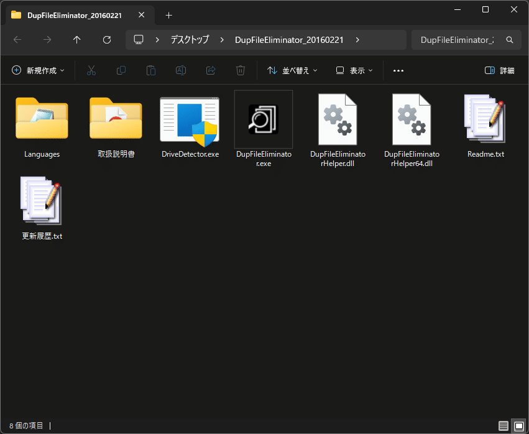Select the 更新履歴.txt file
Screen dimensions: 529x434
point(42,201)
